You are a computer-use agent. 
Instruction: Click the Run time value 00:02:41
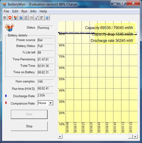[45, 89]
